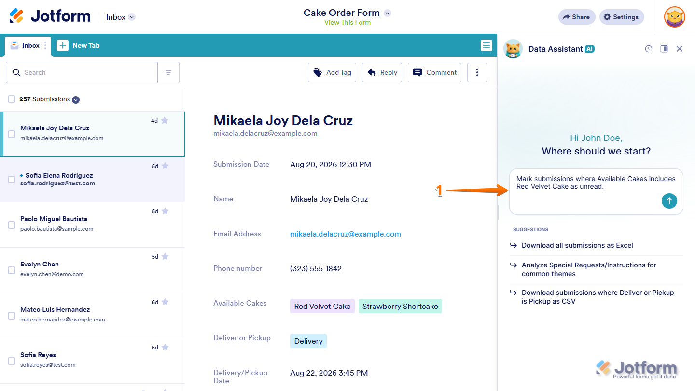This screenshot has height=391, width=695.
Task: Click the AI badge beside Data Assistant
Action: click(590, 49)
